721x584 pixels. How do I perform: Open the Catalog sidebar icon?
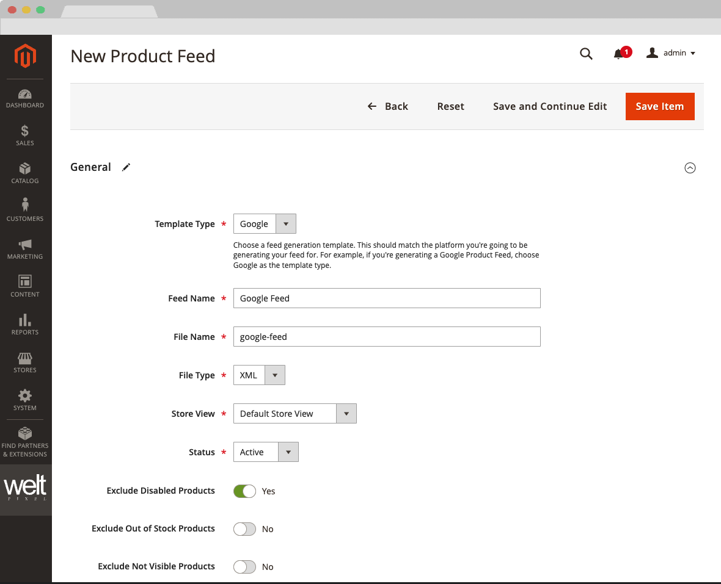pyautogui.click(x=25, y=173)
